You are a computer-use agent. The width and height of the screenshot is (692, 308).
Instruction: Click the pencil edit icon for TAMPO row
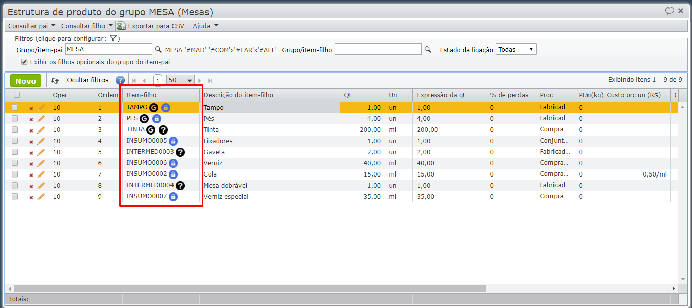click(x=41, y=107)
